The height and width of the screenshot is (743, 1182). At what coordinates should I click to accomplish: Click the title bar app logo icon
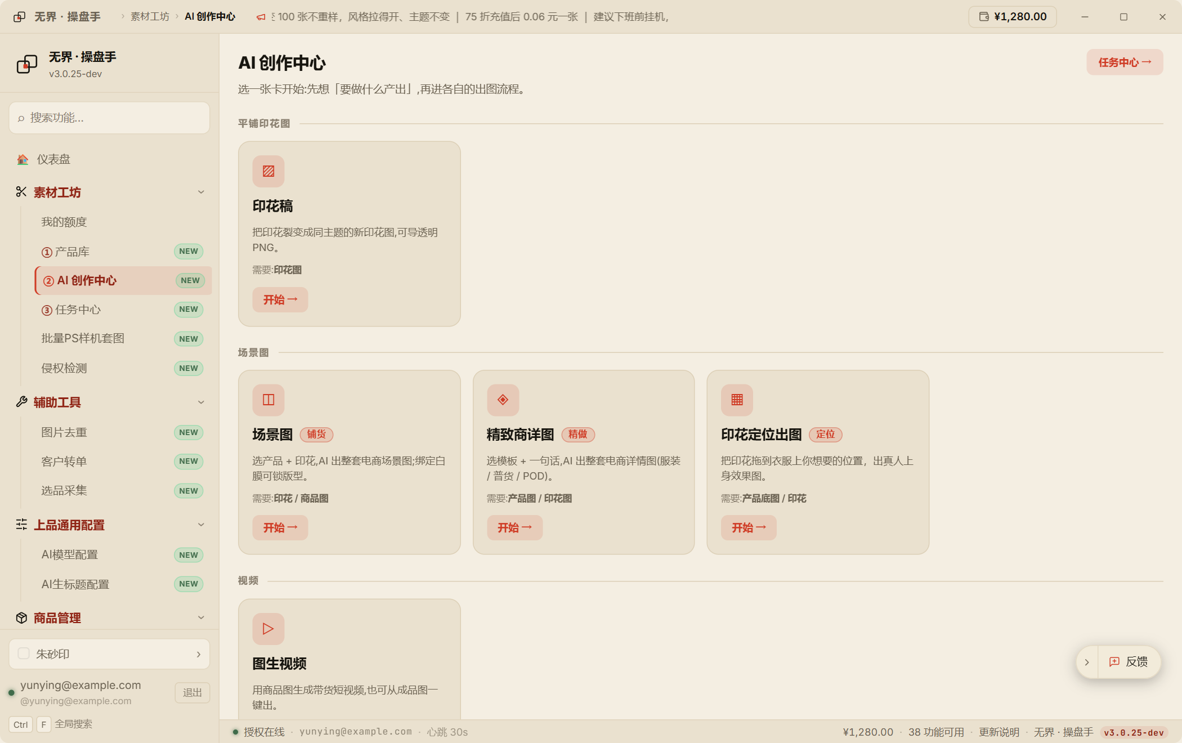click(19, 17)
